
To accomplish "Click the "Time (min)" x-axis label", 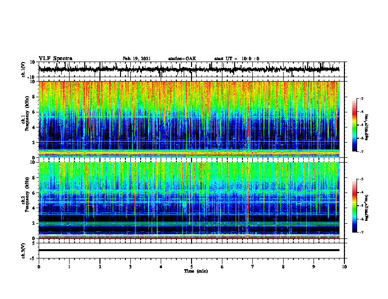I will [x=196, y=271].
